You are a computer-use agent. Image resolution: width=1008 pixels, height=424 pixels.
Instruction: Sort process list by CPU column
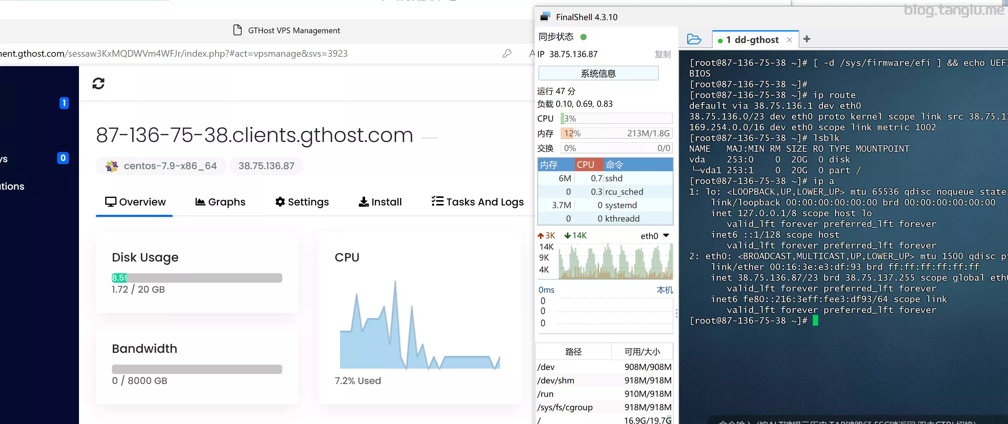(585, 165)
